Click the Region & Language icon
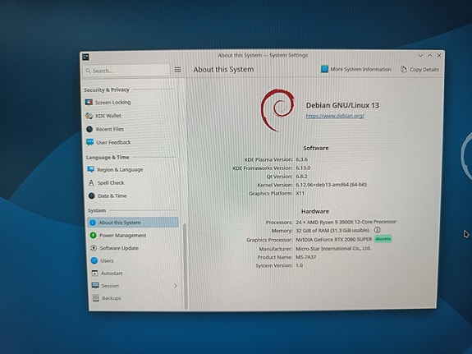This screenshot has width=472, height=354. 90,169
